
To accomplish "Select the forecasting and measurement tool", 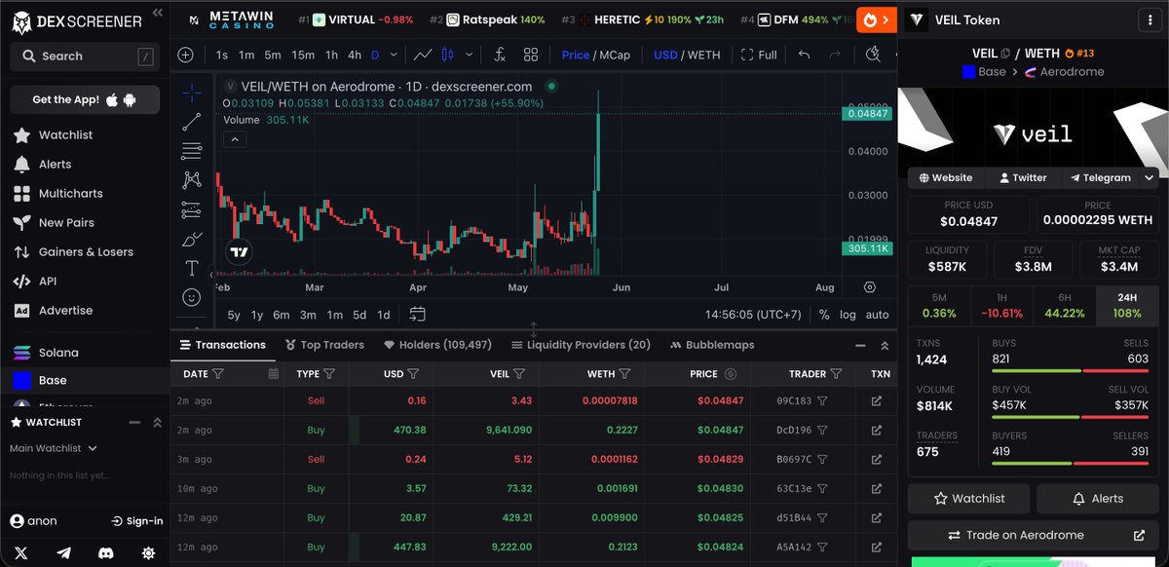I will pyautogui.click(x=192, y=209).
